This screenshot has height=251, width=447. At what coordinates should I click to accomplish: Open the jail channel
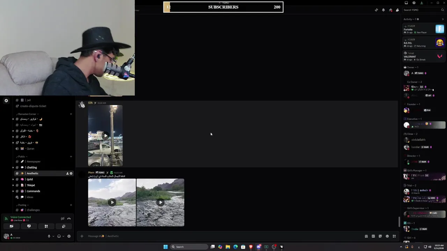click(x=44, y=100)
